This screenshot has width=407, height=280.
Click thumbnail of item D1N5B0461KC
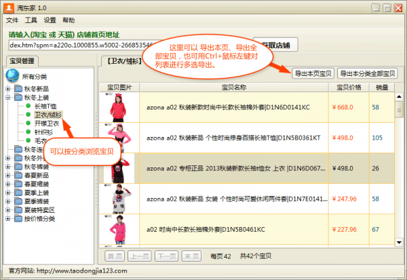pos(119,229)
